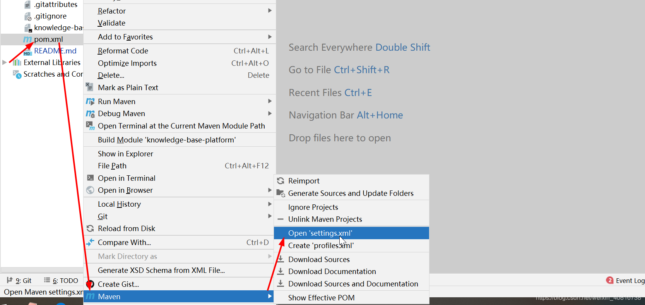Click the Download Documentation arrow icon
The image size is (645, 305).
click(x=281, y=271)
